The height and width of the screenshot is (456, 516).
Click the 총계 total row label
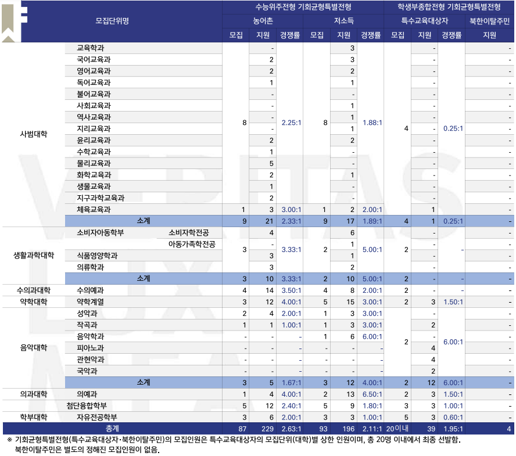point(112,428)
